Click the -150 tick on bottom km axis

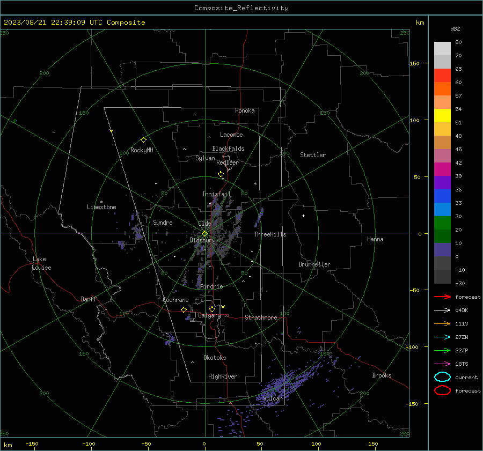click(x=32, y=443)
